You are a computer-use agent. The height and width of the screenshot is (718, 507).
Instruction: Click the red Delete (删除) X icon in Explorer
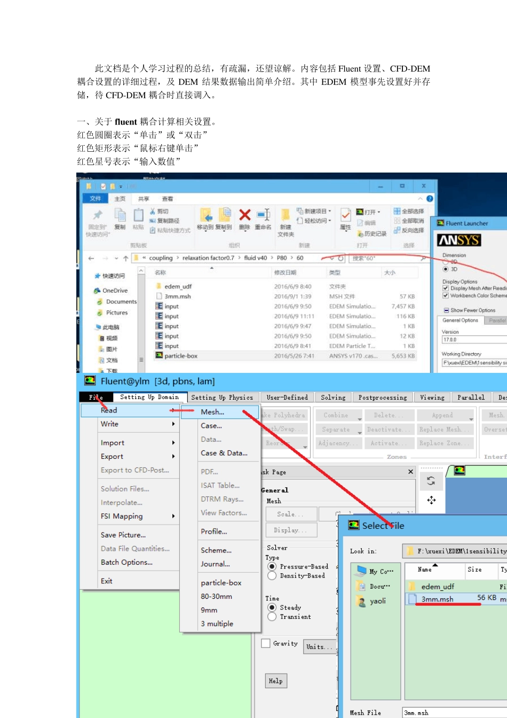(x=244, y=215)
